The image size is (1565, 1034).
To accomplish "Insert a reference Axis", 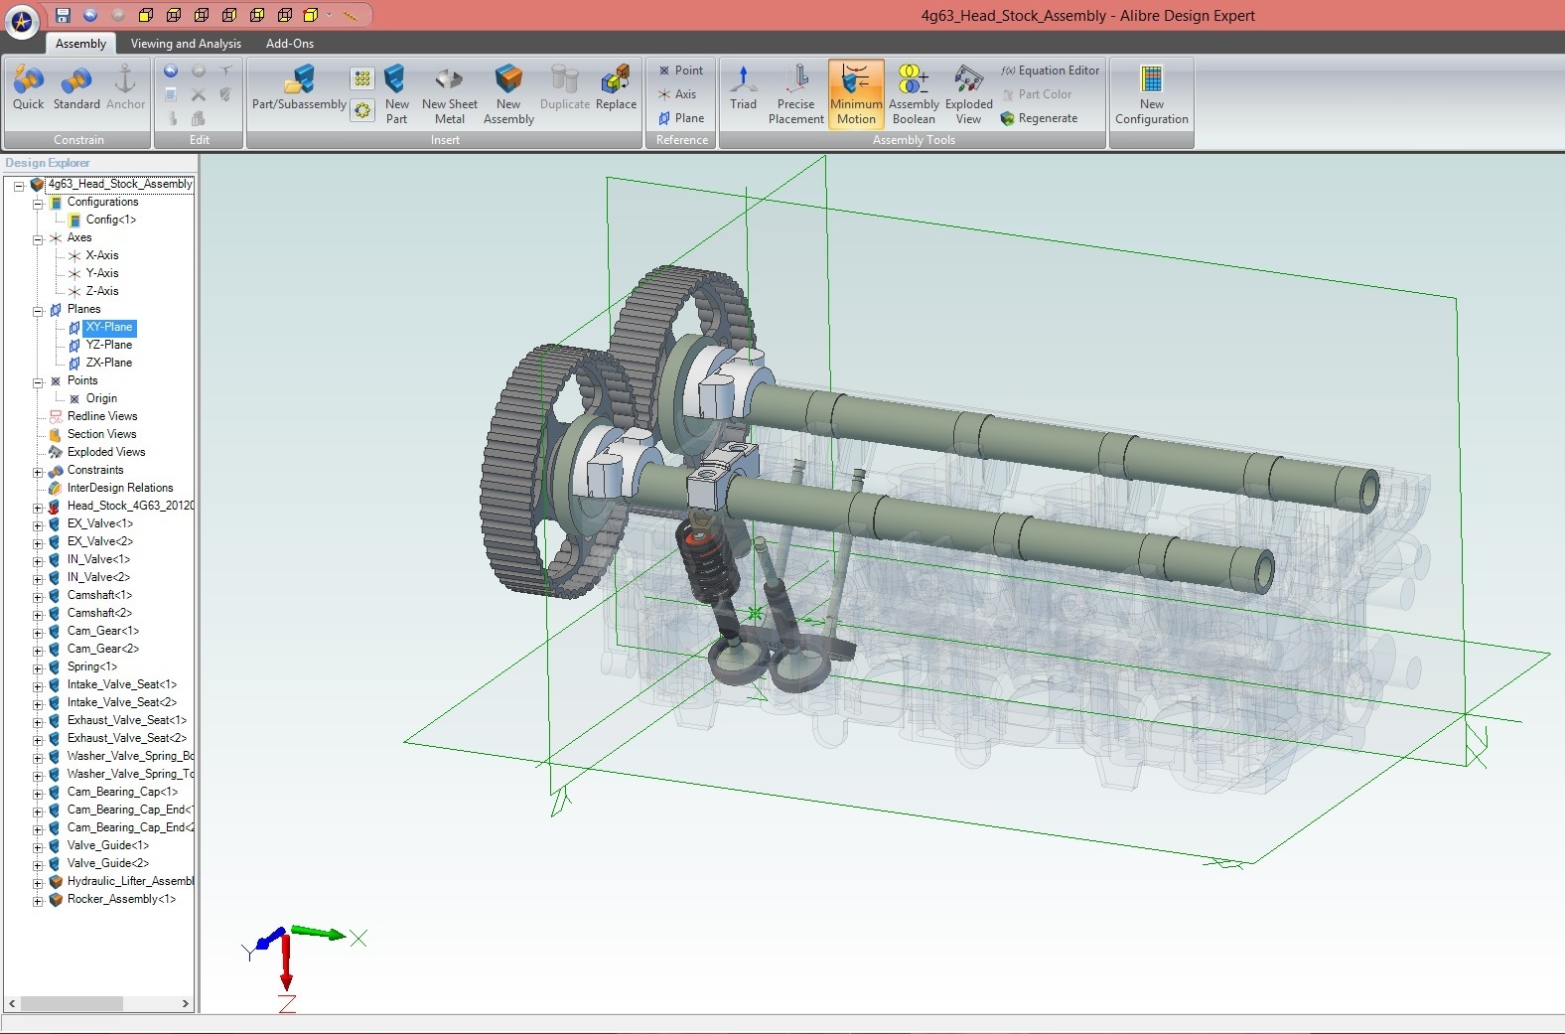I will [677, 94].
